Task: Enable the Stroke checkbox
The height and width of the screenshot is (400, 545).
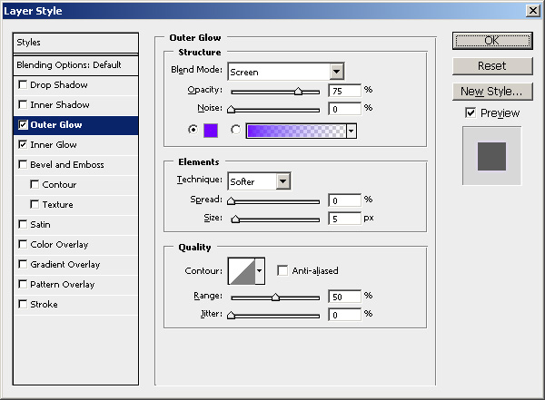Action: pos(23,304)
